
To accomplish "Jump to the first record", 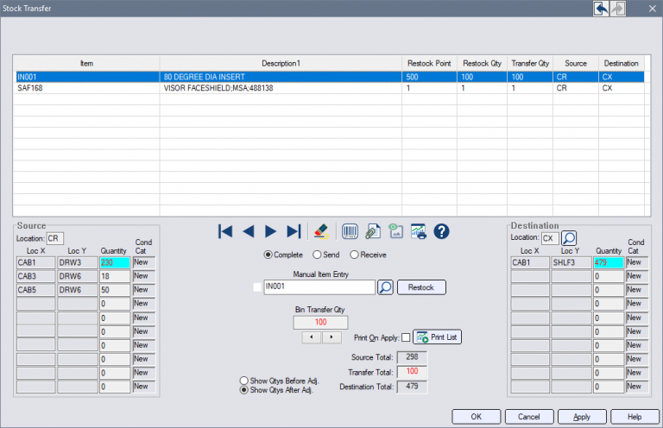I will 225,231.
